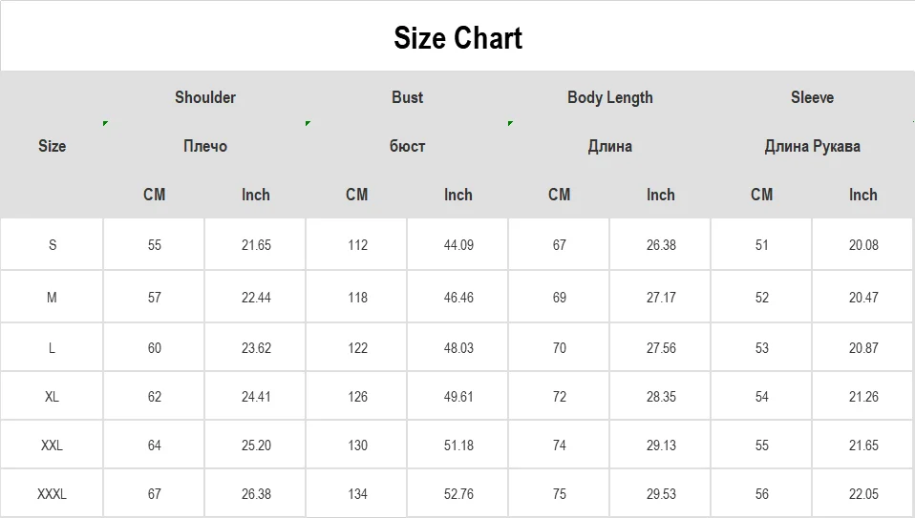
Task: Select the Shoulder column header
Action: pyautogui.click(x=204, y=97)
